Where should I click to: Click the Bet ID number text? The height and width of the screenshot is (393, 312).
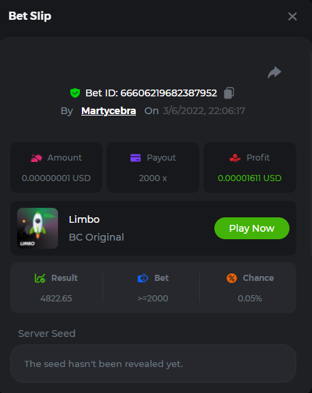pyautogui.click(x=169, y=93)
